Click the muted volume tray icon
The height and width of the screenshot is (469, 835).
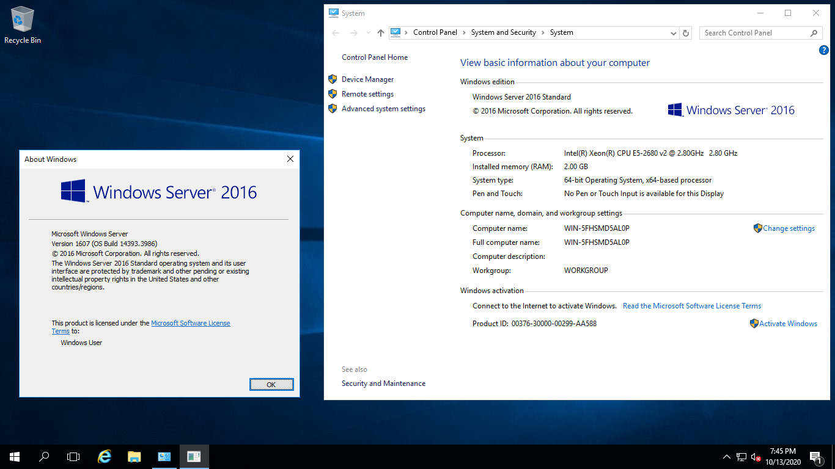coord(756,456)
